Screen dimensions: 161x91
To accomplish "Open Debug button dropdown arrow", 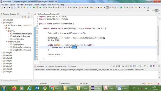I will (46, 8).
